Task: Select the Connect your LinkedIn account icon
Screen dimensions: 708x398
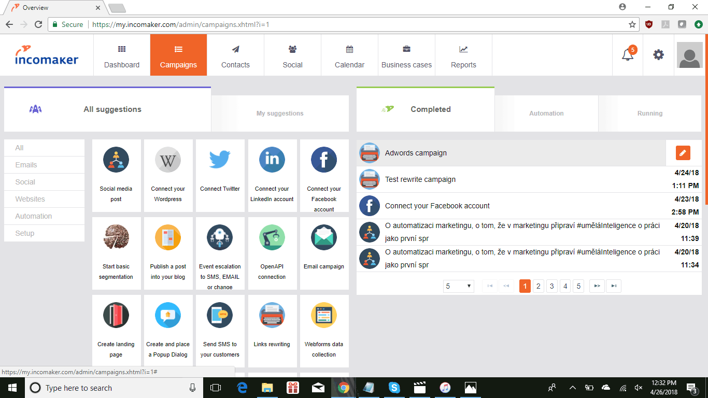Action: (x=272, y=160)
